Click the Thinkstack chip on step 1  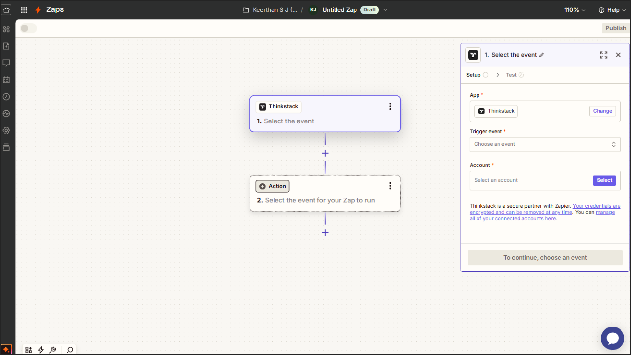click(x=279, y=107)
